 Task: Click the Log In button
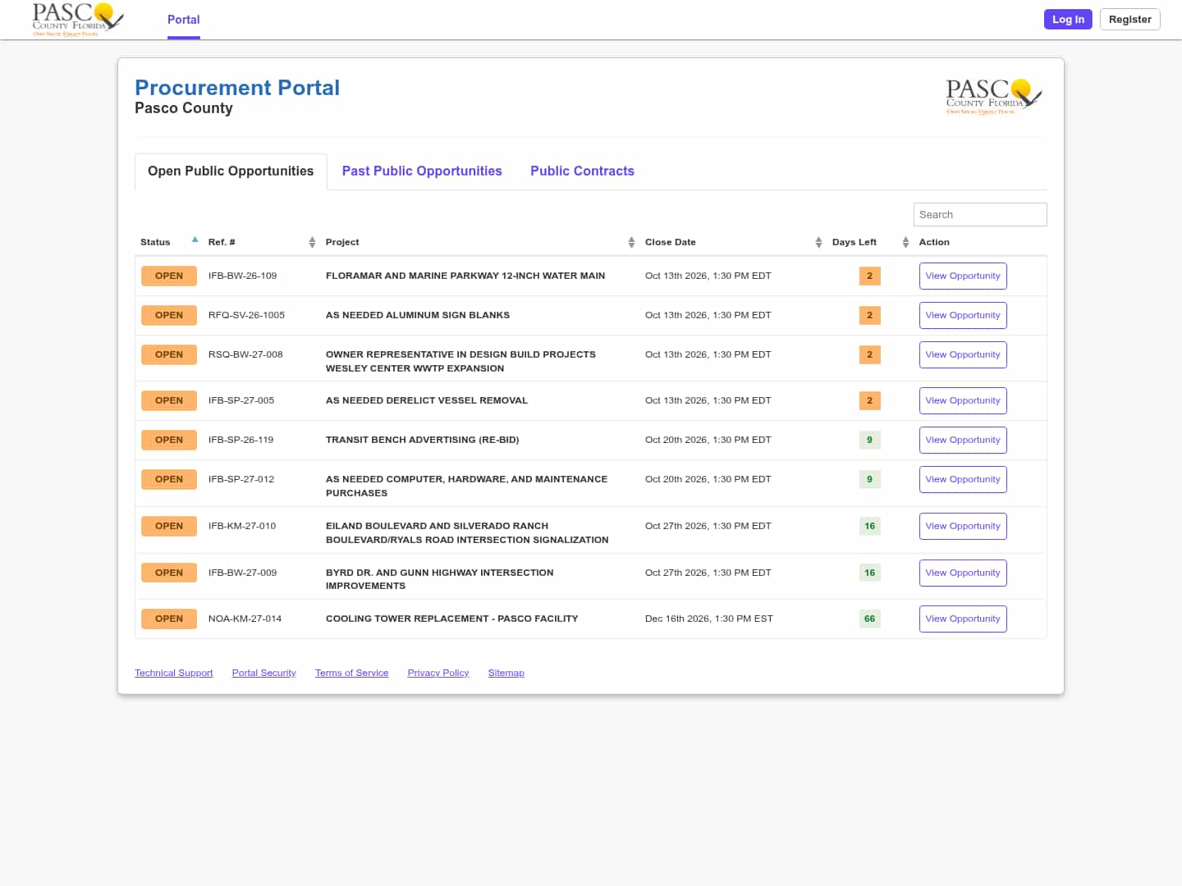point(1068,20)
